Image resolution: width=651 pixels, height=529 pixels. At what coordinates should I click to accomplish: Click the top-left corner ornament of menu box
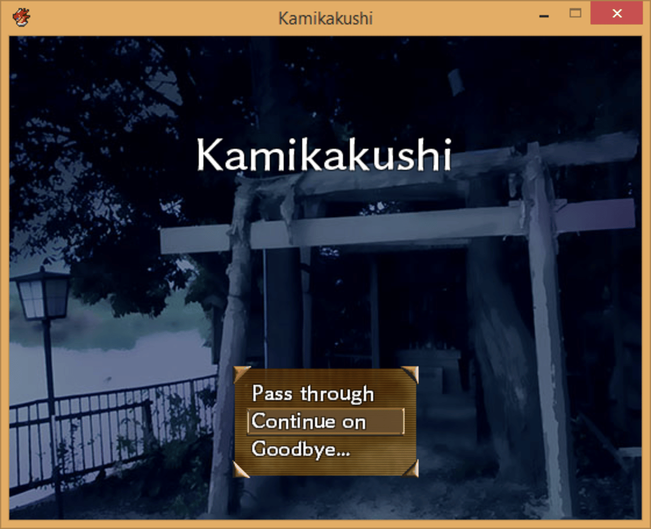click(x=241, y=374)
